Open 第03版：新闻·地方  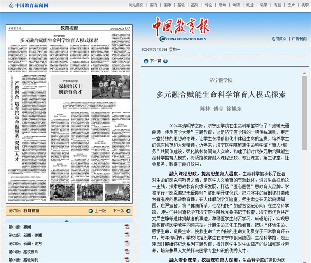(25, 244)
